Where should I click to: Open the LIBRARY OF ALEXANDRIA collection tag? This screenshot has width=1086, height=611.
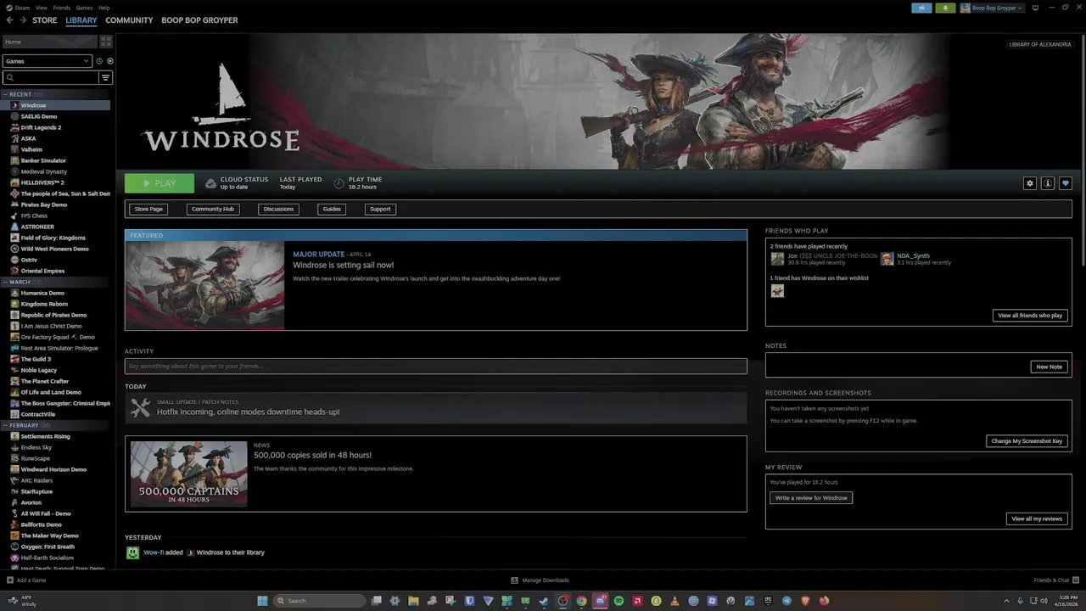click(x=1040, y=44)
